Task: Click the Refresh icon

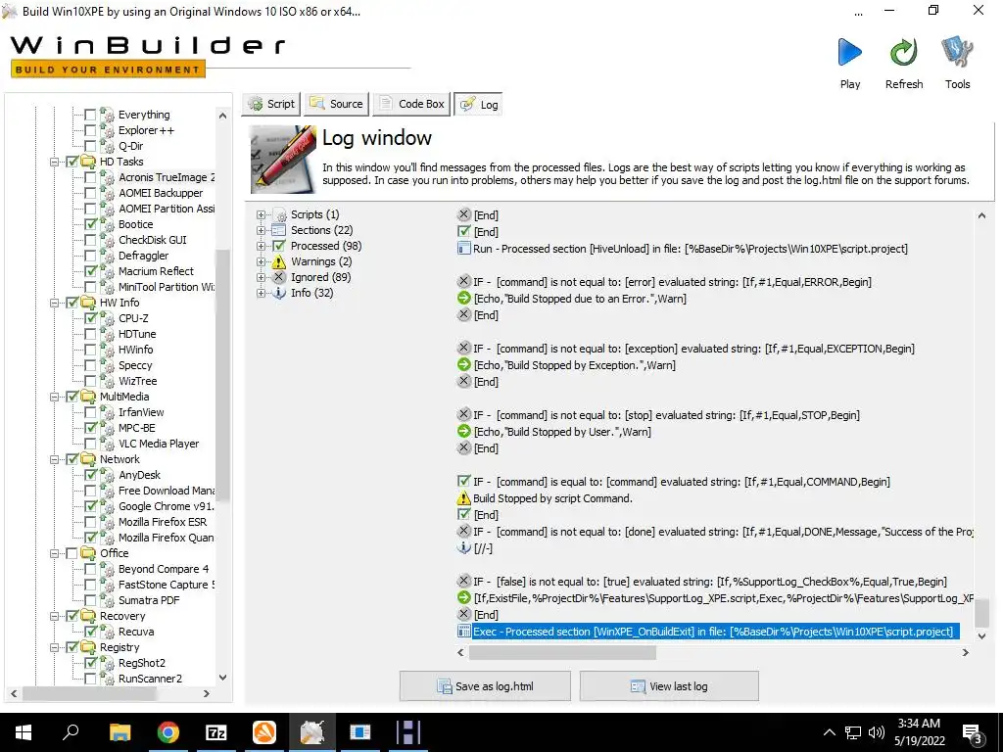Action: pyautogui.click(x=903, y=53)
